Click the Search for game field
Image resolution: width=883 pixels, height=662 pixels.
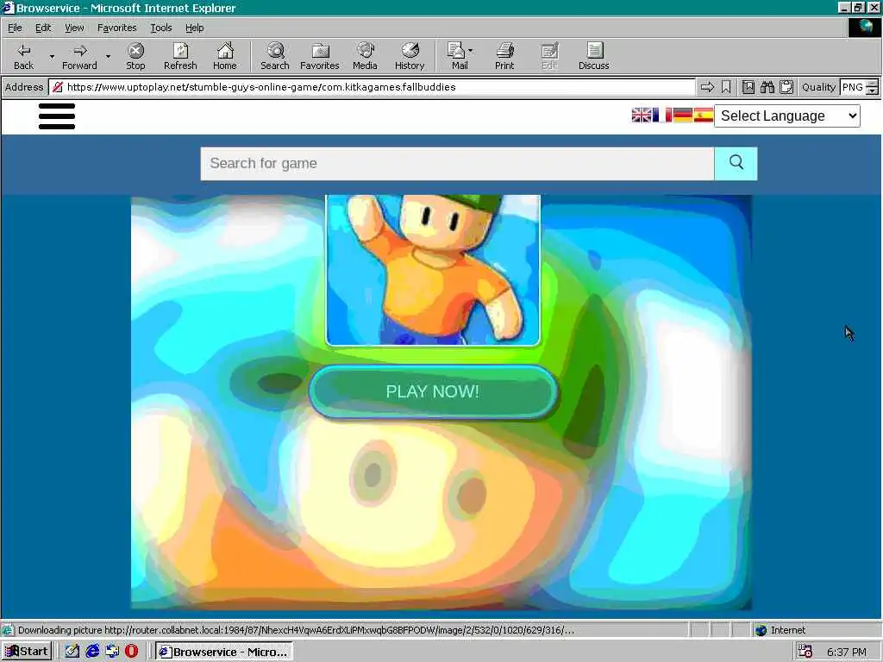[457, 164]
